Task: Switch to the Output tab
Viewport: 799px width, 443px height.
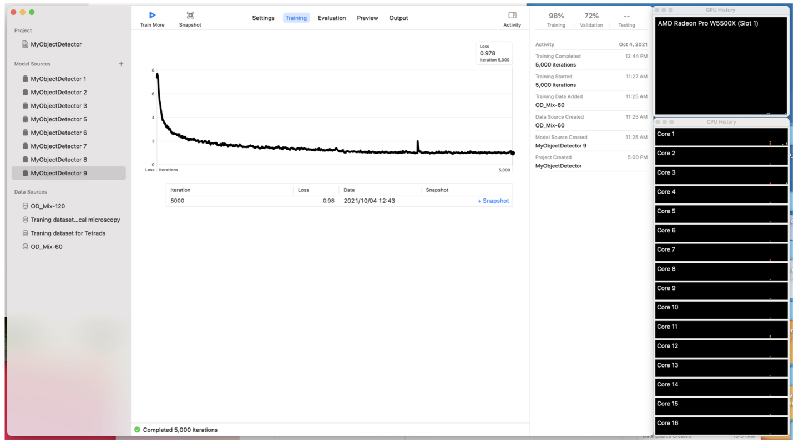Action: [x=398, y=18]
